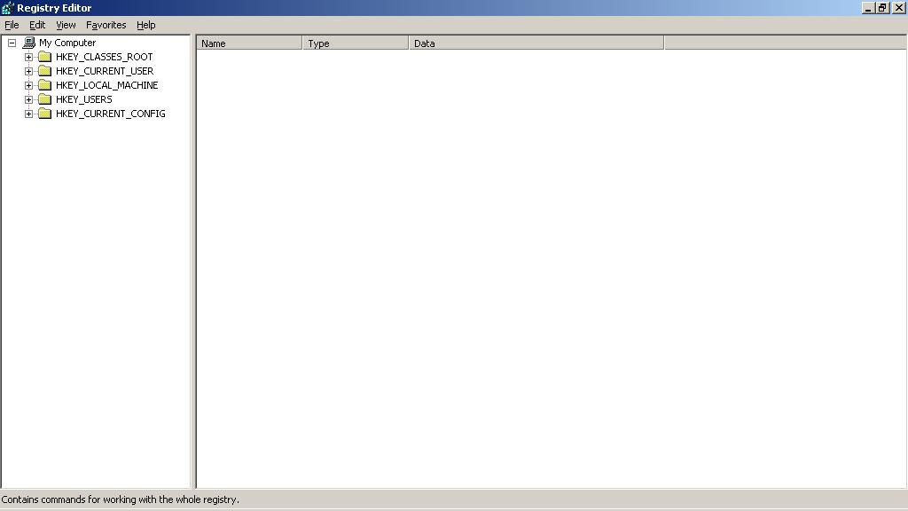The width and height of the screenshot is (908, 511).
Task: Expand the HKEY_LOCAL_MACHINE key
Action: (x=28, y=85)
